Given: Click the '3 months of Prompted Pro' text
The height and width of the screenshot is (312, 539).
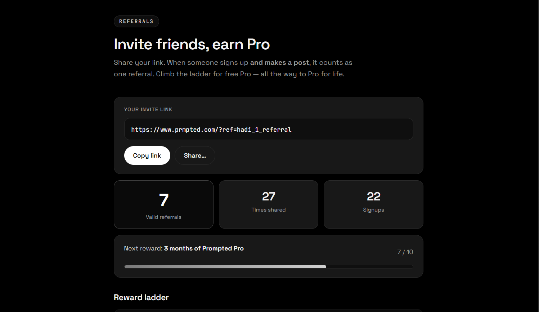Looking at the screenshot, I should [204, 248].
